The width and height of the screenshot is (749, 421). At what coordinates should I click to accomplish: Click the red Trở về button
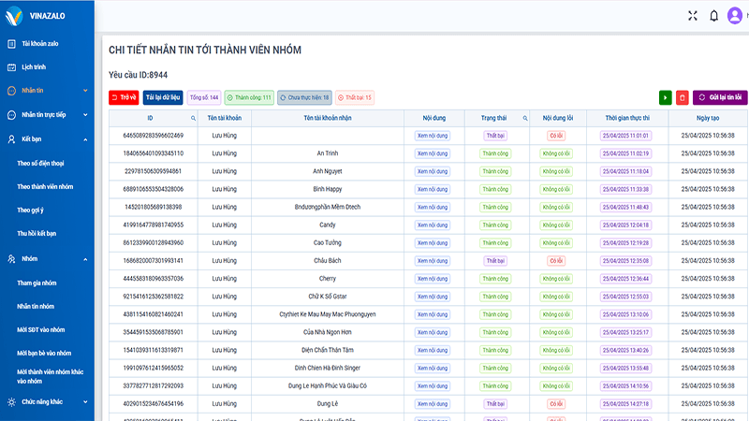pyautogui.click(x=124, y=97)
